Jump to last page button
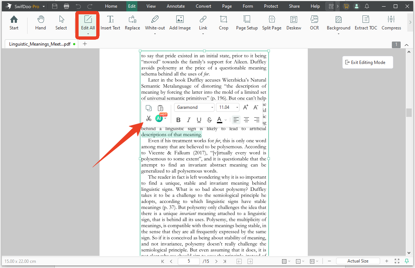The image size is (415, 268). 225,261
